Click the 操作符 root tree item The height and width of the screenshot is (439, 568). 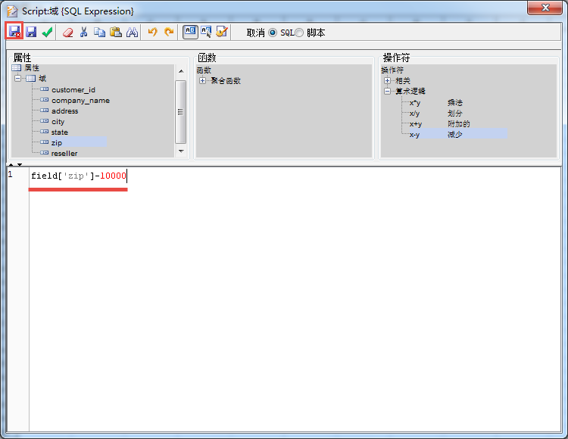392,70
